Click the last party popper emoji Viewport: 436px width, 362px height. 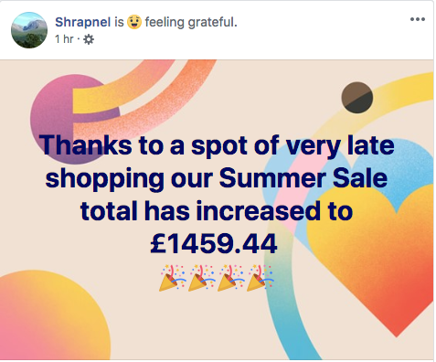point(260,278)
